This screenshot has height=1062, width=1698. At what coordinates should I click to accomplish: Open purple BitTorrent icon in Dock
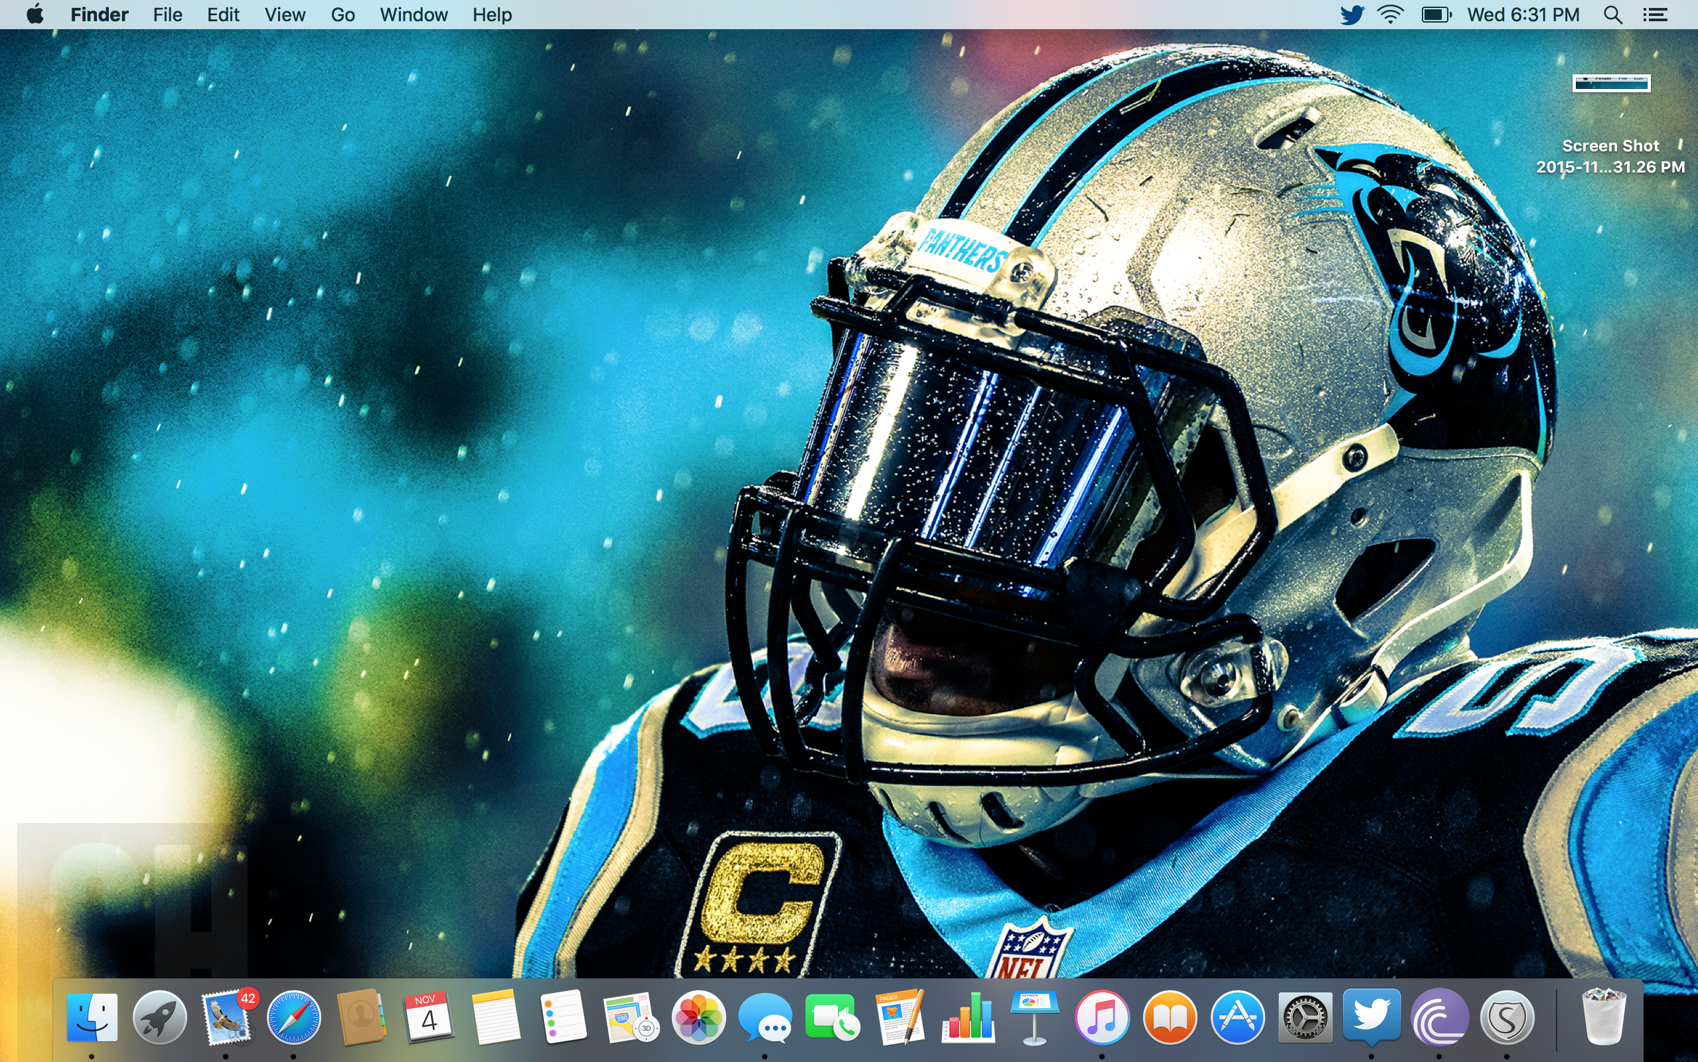point(1439,1017)
